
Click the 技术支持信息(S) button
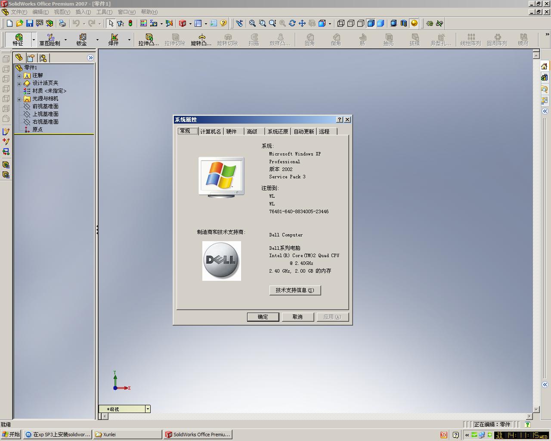[295, 290]
